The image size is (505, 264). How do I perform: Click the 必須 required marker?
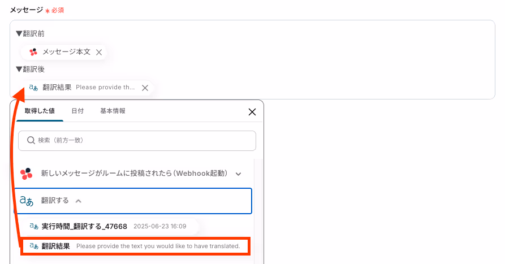55,10
